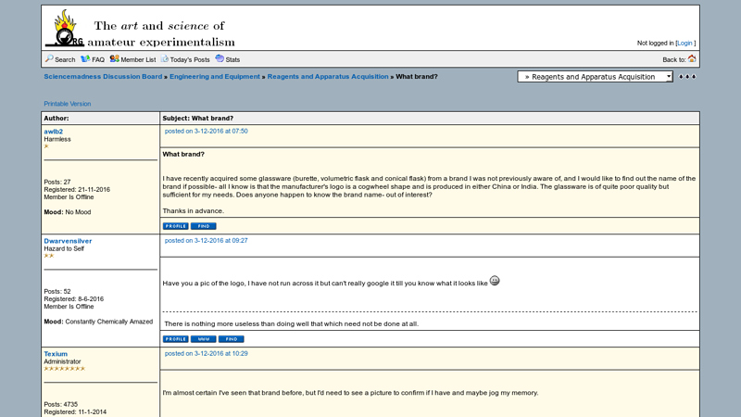Click the grinning smiley in Dwarvensilver's post
The height and width of the screenshot is (417, 741).
click(x=495, y=281)
